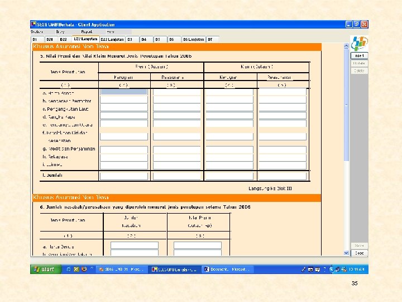Image resolution: width=402 pixels, height=302 pixels.
Task: Click the text 'Langsung ke Blok III'
Action: click(270, 188)
